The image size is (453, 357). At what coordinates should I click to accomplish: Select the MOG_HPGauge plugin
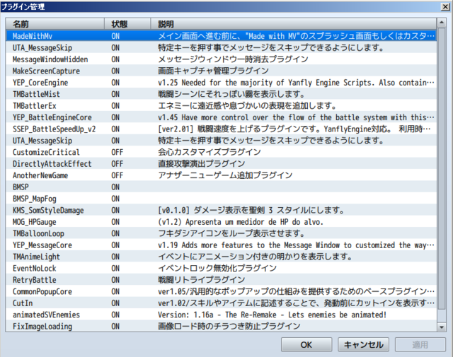coord(221,222)
